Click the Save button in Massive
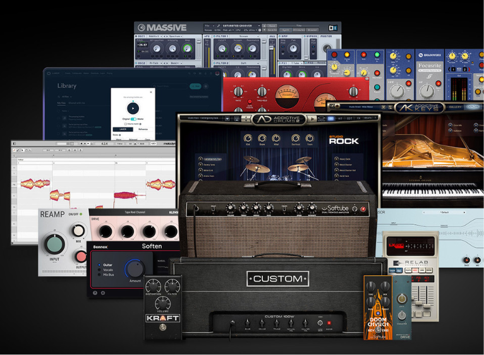This screenshot has height=355, width=484. (272, 26)
